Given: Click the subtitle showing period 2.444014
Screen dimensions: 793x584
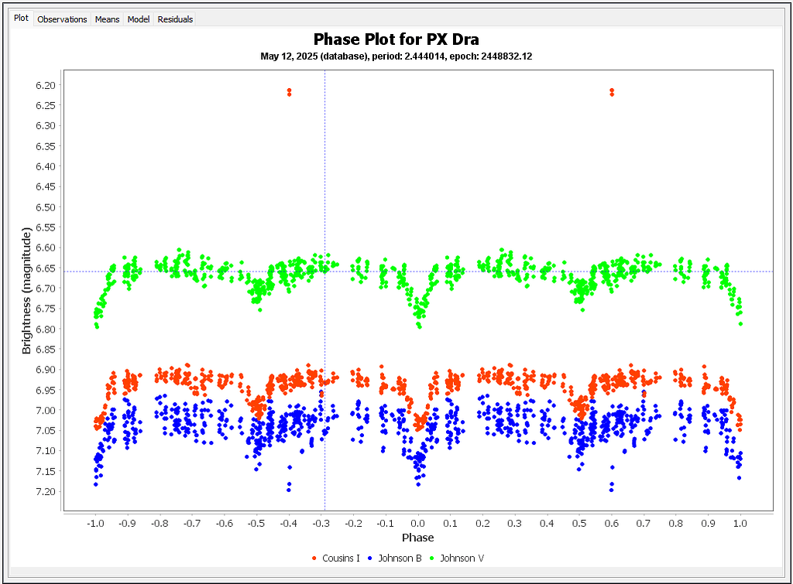Looking at the screenshot, I should point(396,56).
